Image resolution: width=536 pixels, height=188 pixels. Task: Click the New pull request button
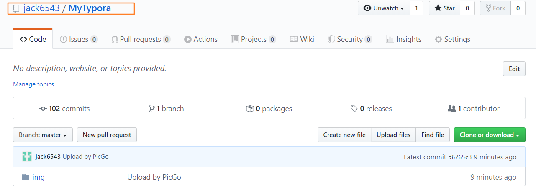[107, 135]
